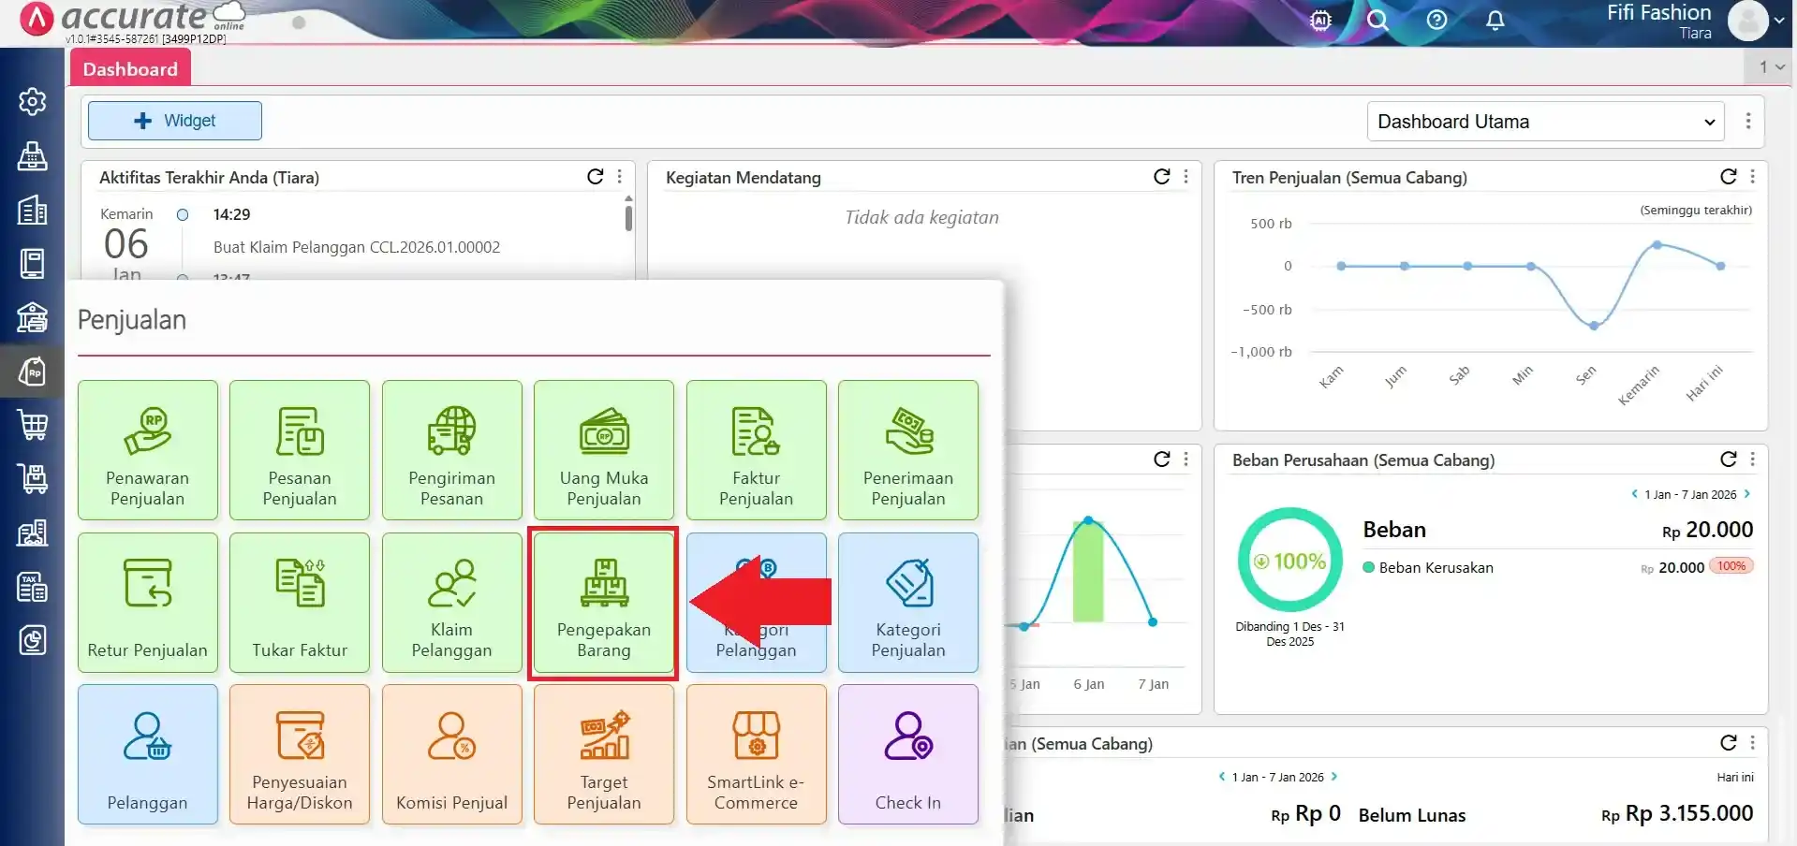Open Aktifitas Terakhir widget options menu
The width and height of the screenshot is (1797, 846).
tap(620, 177)
